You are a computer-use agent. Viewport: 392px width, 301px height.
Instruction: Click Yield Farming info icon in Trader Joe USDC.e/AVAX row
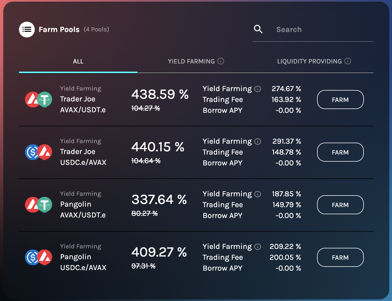coord(258,142)
